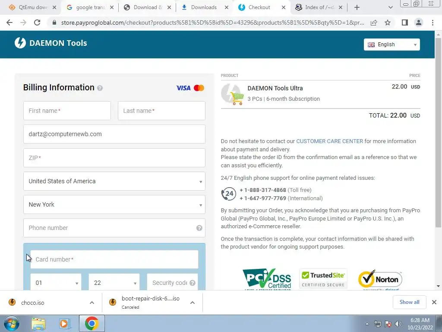Image resolution: width=442 pixels, height=332 pixels.
Task: Click the Action Center flag icon
Action: pos(388,324)
